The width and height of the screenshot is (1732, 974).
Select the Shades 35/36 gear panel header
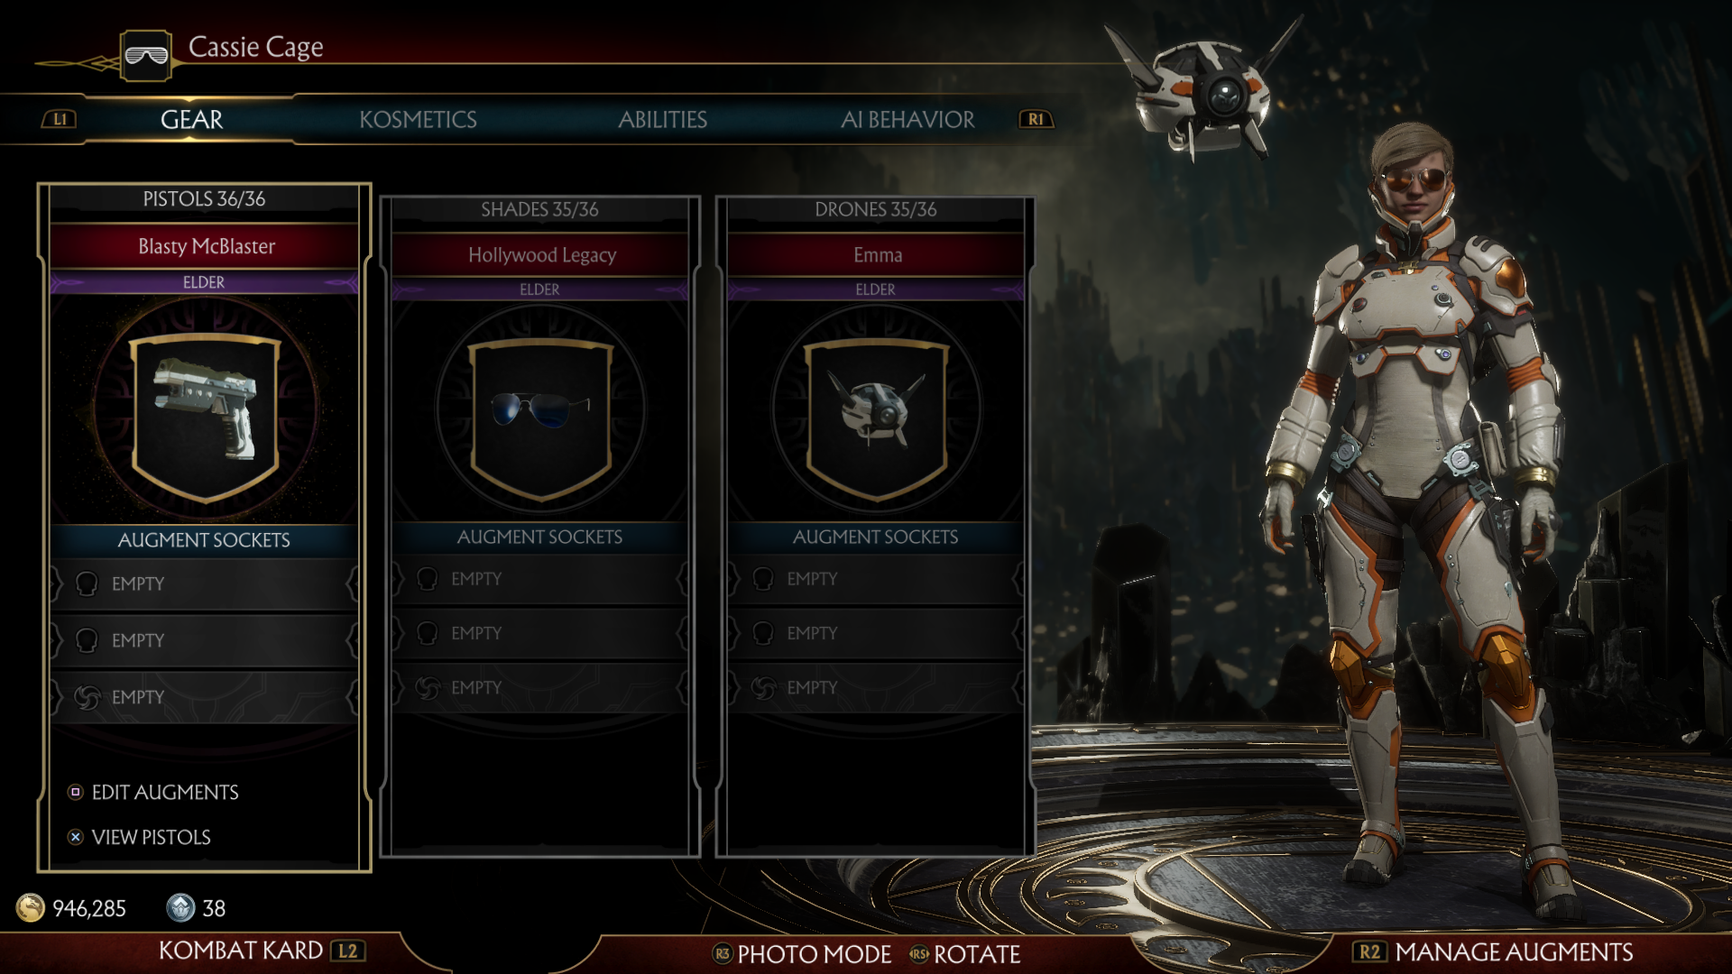pyautogui.click(x=539, y=209)
